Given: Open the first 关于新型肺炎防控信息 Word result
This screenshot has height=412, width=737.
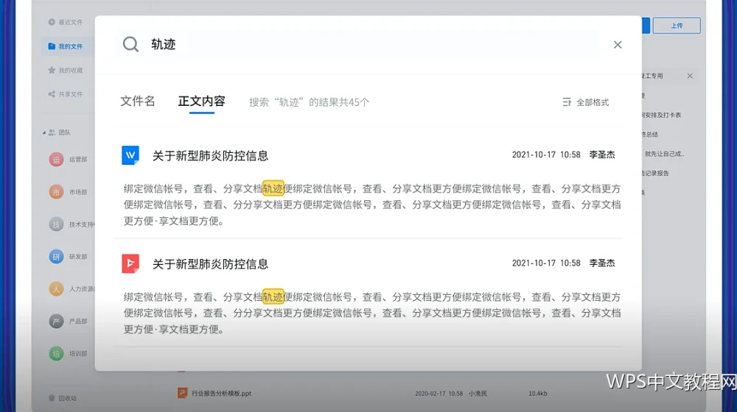Looking at the screenshot, I should (210, 156).
